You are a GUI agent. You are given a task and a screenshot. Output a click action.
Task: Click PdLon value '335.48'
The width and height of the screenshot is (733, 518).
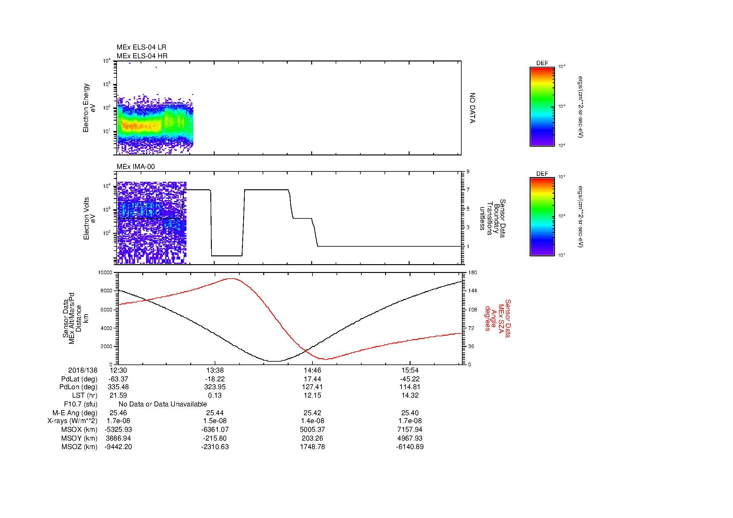[118, 387]
